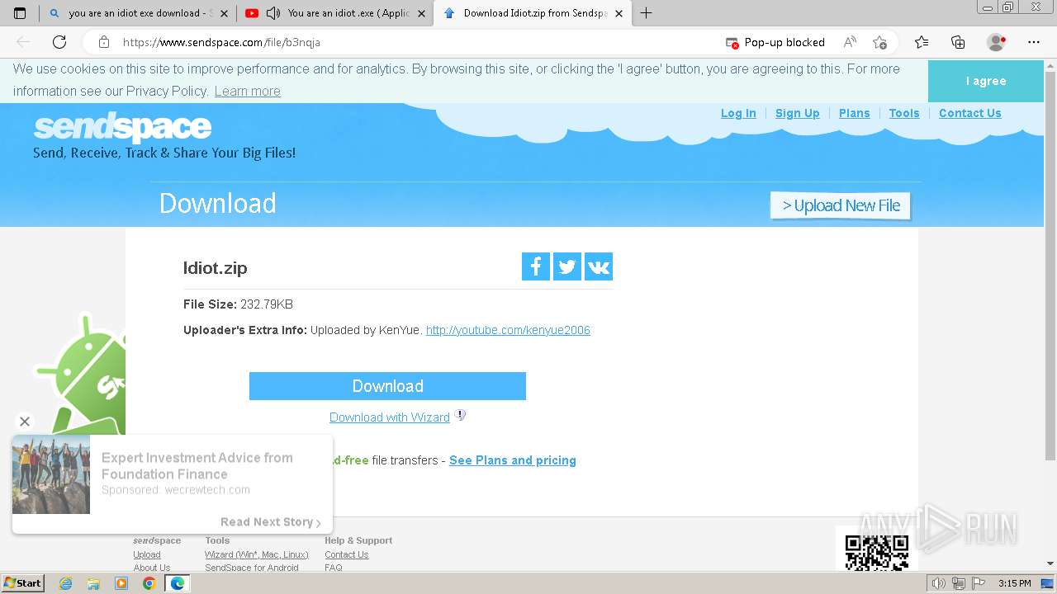Close the Download Idiot.zip Sendspace tab
This screenshot has width=1057, height=594.
pos(619,13)
